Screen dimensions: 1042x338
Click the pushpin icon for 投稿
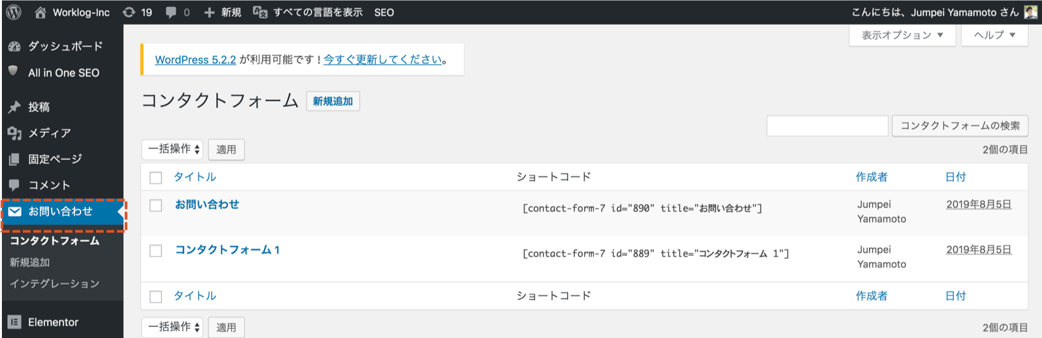[14, 107]
